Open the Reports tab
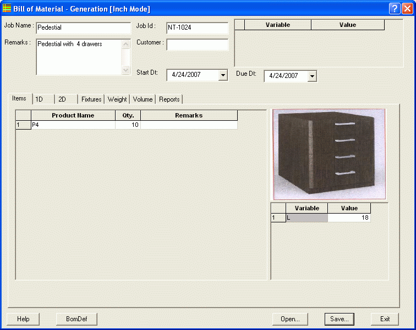This screenshot has width=416, height=330. tap(169, 99)
